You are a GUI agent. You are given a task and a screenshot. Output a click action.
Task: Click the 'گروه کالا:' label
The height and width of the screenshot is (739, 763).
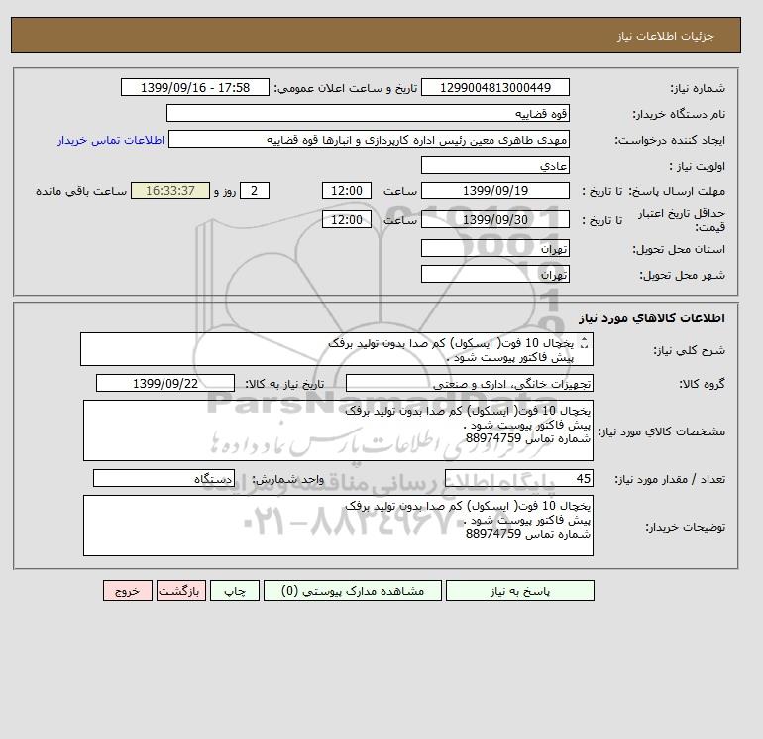(702, 384)
